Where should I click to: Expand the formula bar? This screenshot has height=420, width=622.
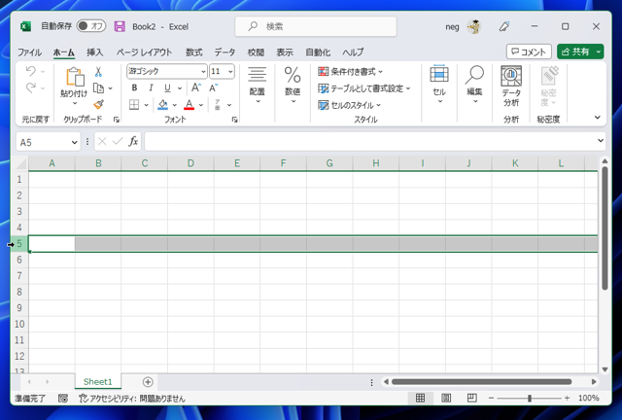tap(601, 141)
